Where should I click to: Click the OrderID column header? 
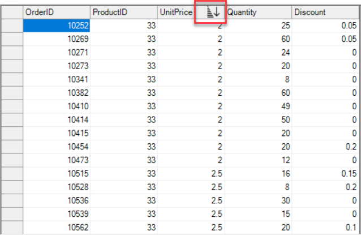click(56, 12)
